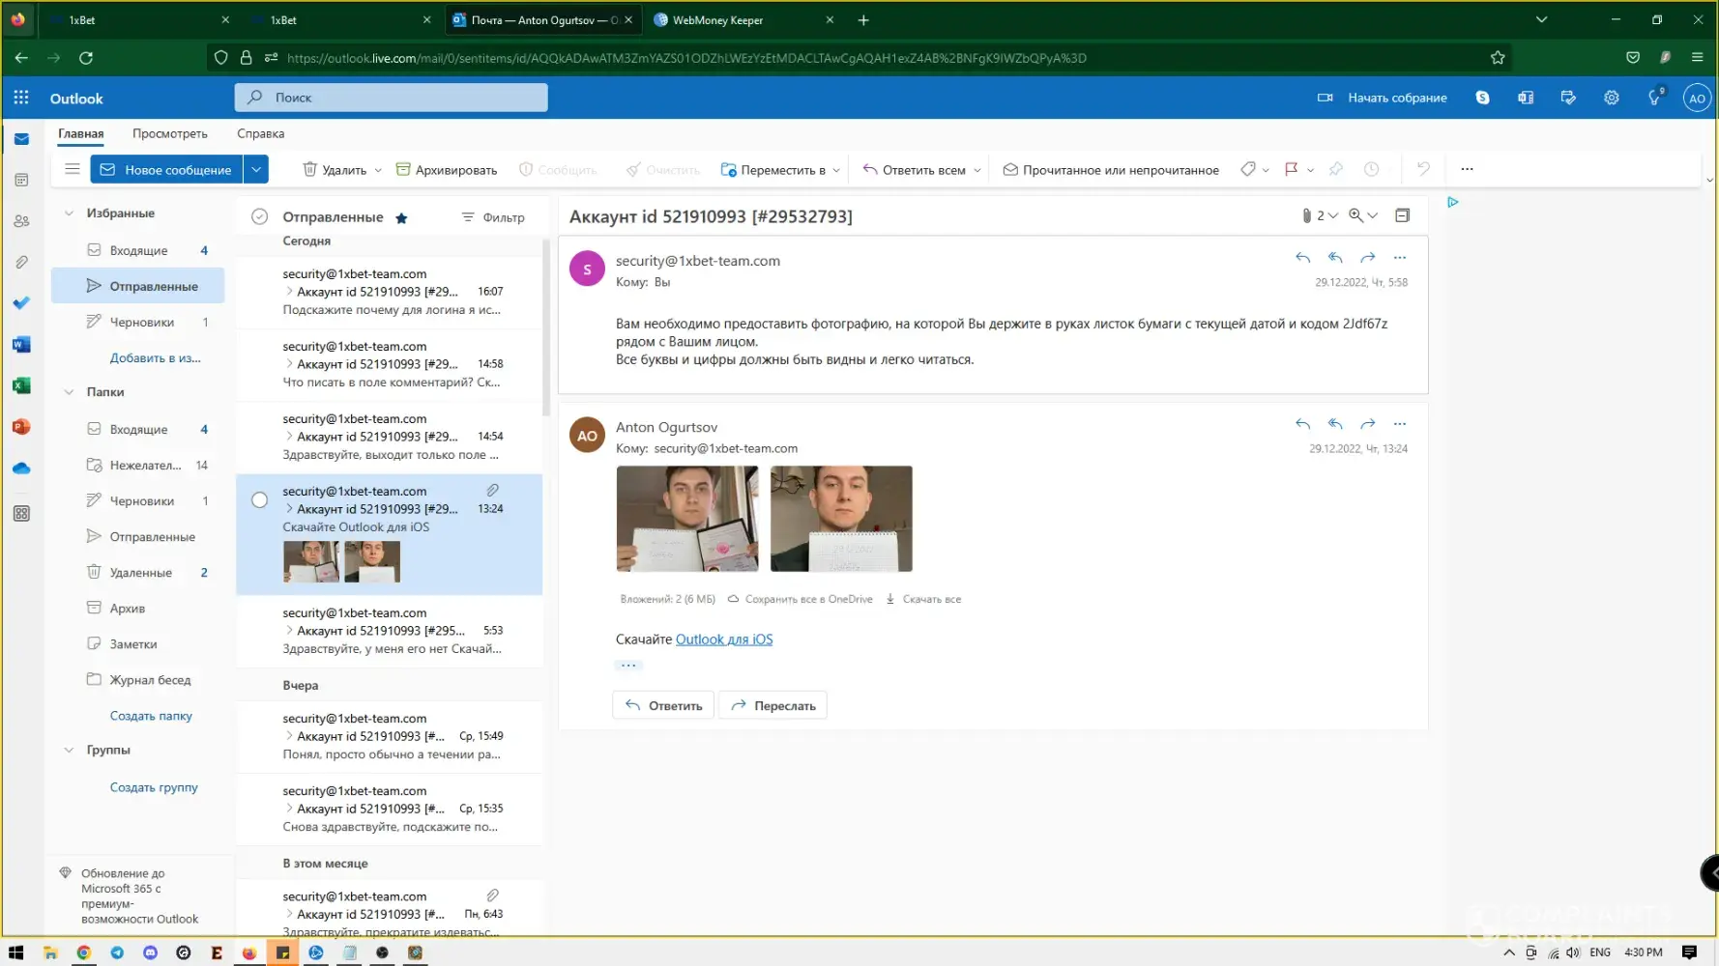
Task: Open message in new window icon
Action: [x=1402, y=215]
